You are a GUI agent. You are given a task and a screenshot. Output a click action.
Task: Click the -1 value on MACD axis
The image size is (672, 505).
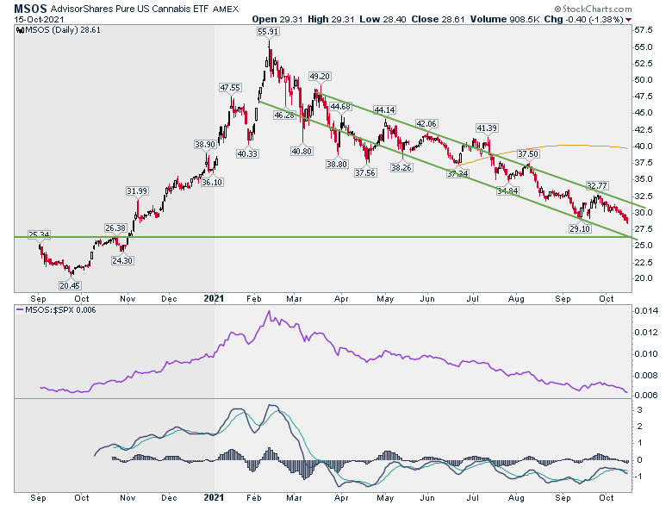click(x=639, y=477)
